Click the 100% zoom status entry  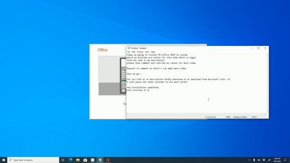[x=228, y=117]
